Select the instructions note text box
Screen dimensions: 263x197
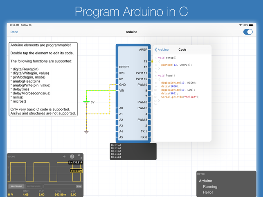43,79
